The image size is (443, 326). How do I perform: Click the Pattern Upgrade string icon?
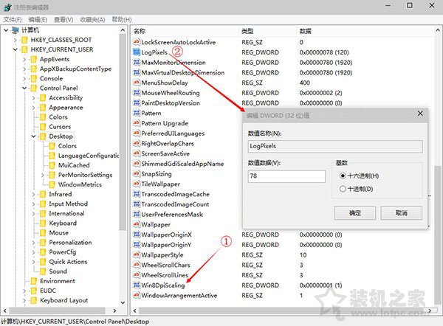137,123
